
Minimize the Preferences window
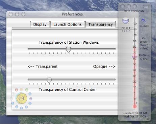click(17, 14)
